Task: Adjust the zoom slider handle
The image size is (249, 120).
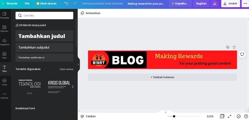Action: [x=174, y=116]
